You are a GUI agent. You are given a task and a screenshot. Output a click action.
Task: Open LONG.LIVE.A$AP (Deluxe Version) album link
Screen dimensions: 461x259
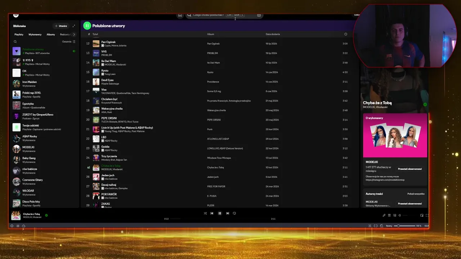[x=225, y=148]
